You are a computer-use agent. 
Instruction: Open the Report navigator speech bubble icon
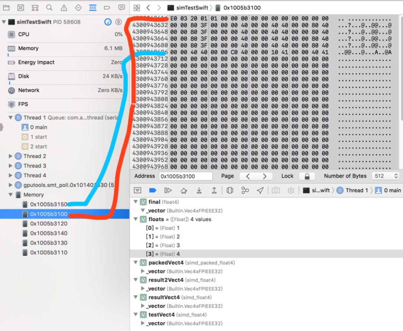point(122,8)
